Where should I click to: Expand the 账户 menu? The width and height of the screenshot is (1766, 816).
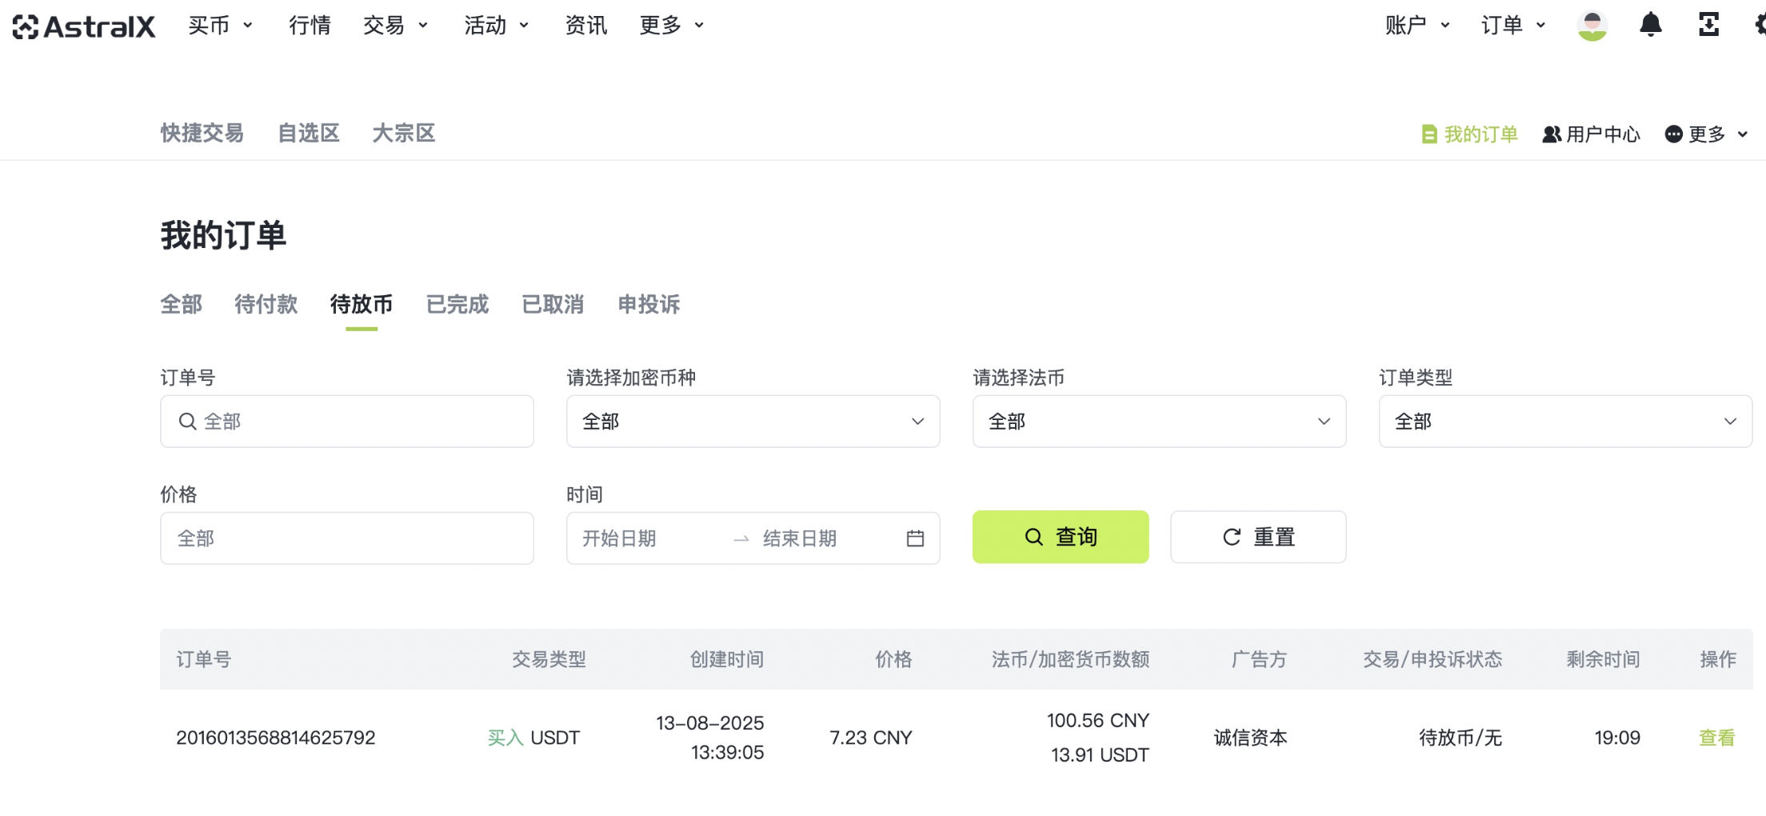[1417, 26]
